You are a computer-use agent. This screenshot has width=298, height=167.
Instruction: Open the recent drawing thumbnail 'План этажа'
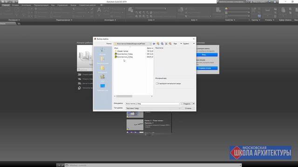[135, 125]
